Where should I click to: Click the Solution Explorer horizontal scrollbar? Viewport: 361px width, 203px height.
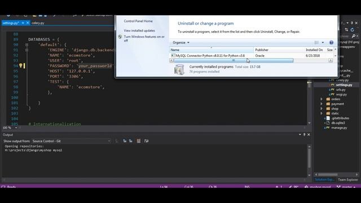point(328,175)
